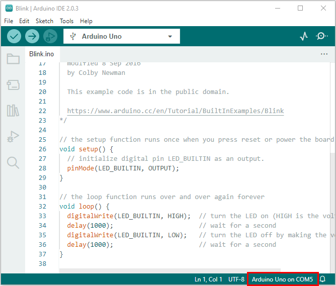
Task: Click the setup function comment on line 25
Action: [197, 140]
